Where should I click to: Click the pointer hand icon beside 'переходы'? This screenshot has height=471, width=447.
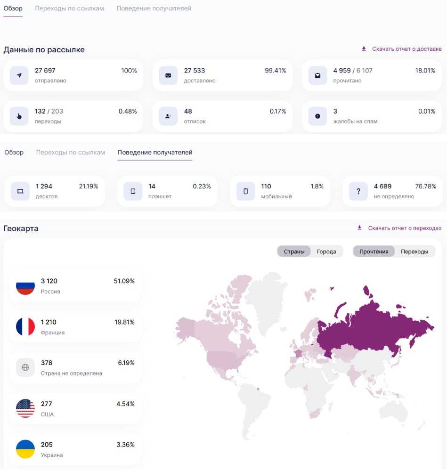(19, 116)
